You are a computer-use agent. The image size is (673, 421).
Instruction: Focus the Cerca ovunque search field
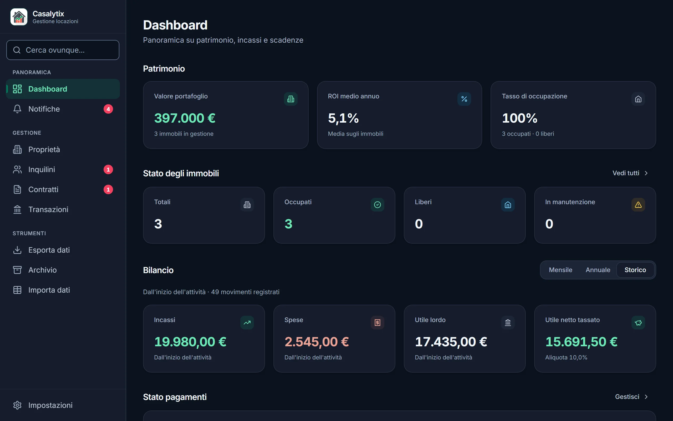point(63,50)
